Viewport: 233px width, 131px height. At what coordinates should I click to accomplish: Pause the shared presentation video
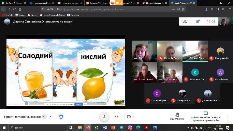27,104
